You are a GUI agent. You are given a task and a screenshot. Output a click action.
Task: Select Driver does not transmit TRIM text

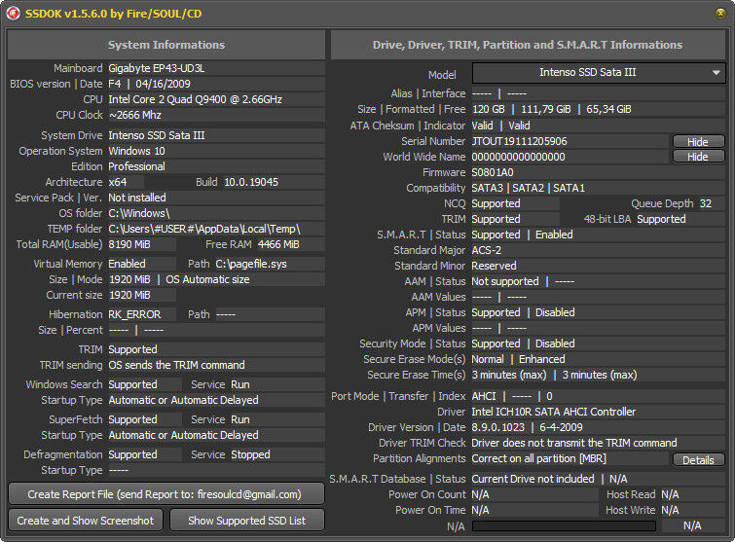(x=573, y=443)
